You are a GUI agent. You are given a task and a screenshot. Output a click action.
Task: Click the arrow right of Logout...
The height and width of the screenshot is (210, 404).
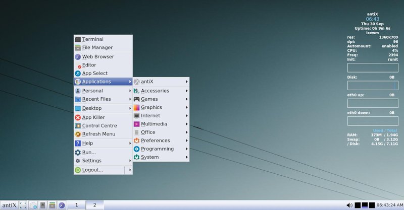130,170
